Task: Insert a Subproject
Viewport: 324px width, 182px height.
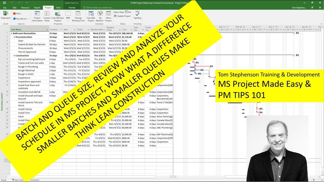Action: (6, 15)
